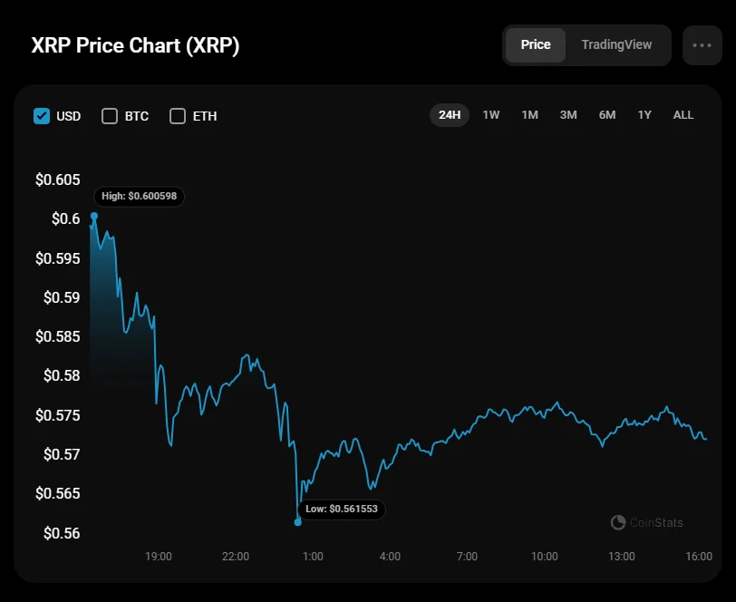Click the High price marker dot

pyautogui.click(x=94, y=216)
